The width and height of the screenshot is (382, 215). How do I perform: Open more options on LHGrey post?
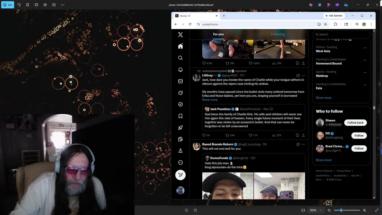coord(303,76)
